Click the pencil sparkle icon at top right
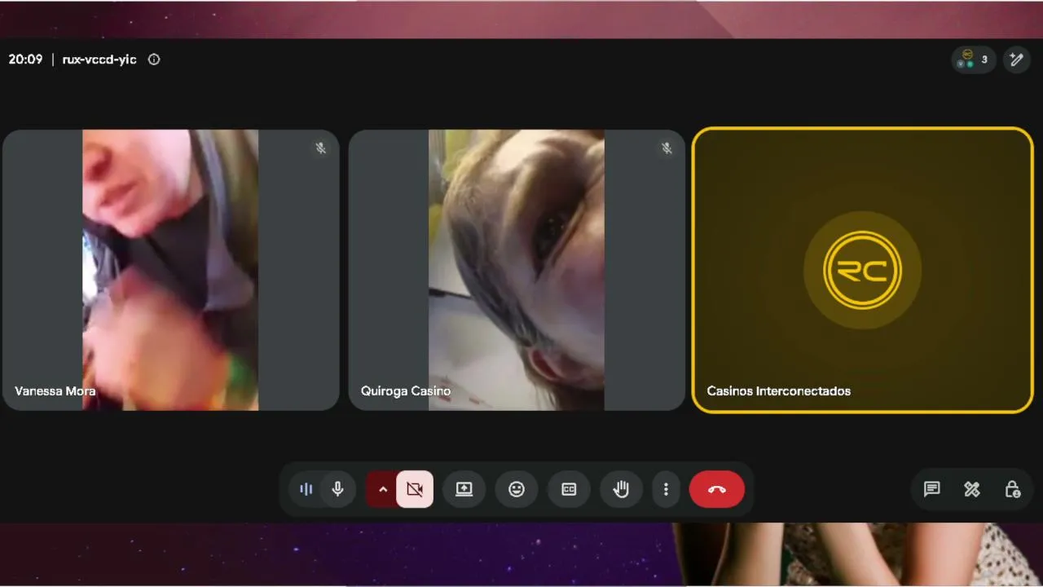This screenshot has width=1043, height=587. click(x=1016, y=60)
